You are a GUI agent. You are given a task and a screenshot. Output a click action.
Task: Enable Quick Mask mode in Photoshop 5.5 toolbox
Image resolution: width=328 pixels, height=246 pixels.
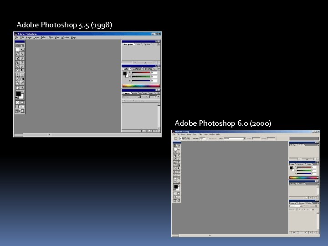[x=22, y=102]
